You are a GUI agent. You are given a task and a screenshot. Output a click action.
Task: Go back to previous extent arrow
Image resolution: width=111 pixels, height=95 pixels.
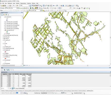(x=54, y=6)
